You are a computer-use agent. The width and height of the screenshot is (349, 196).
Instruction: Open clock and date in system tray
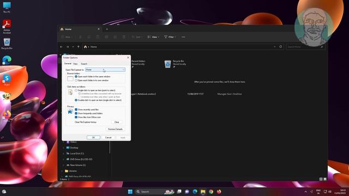pos(340,192)
